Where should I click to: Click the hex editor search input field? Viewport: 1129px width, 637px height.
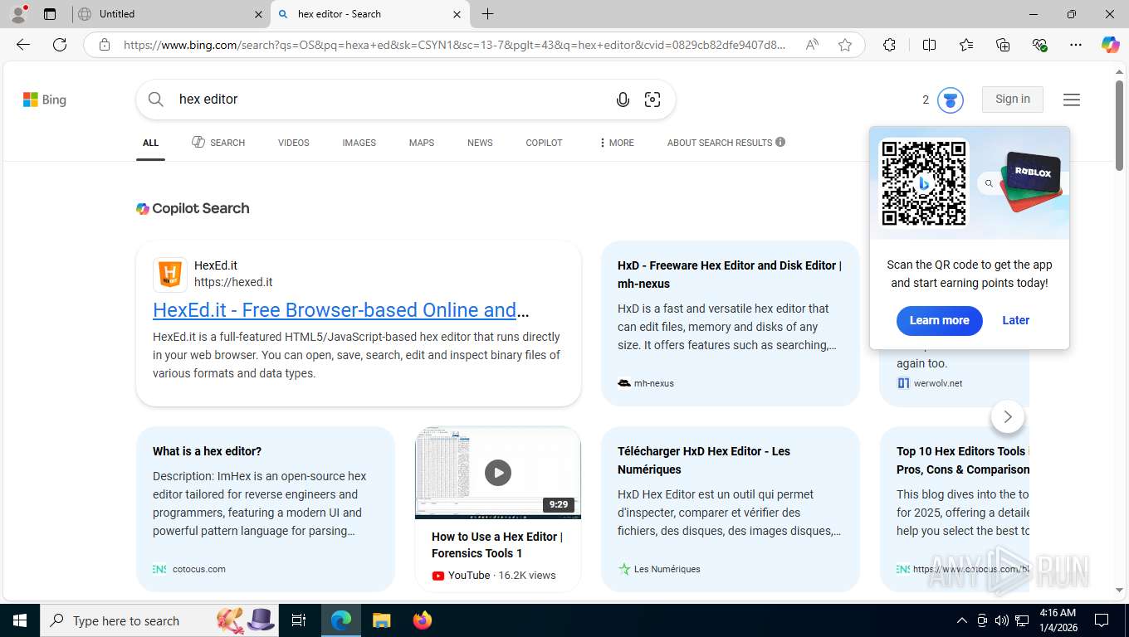pyautogui.click(x=389, y=100)
